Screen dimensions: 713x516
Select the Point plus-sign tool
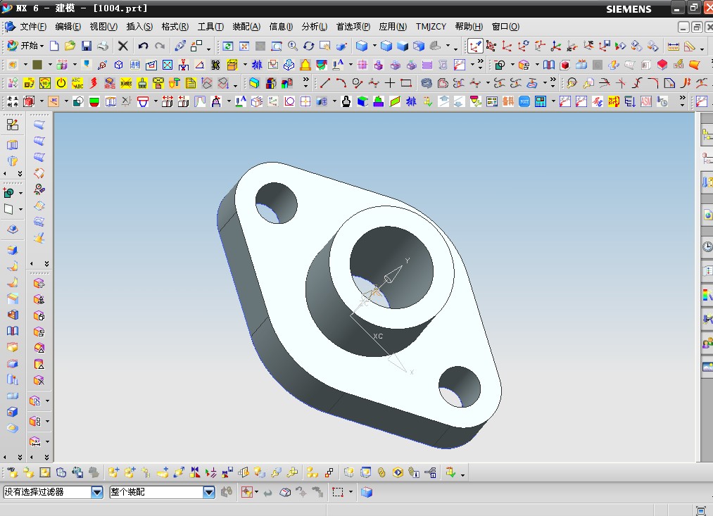click(x=390, y=83)
